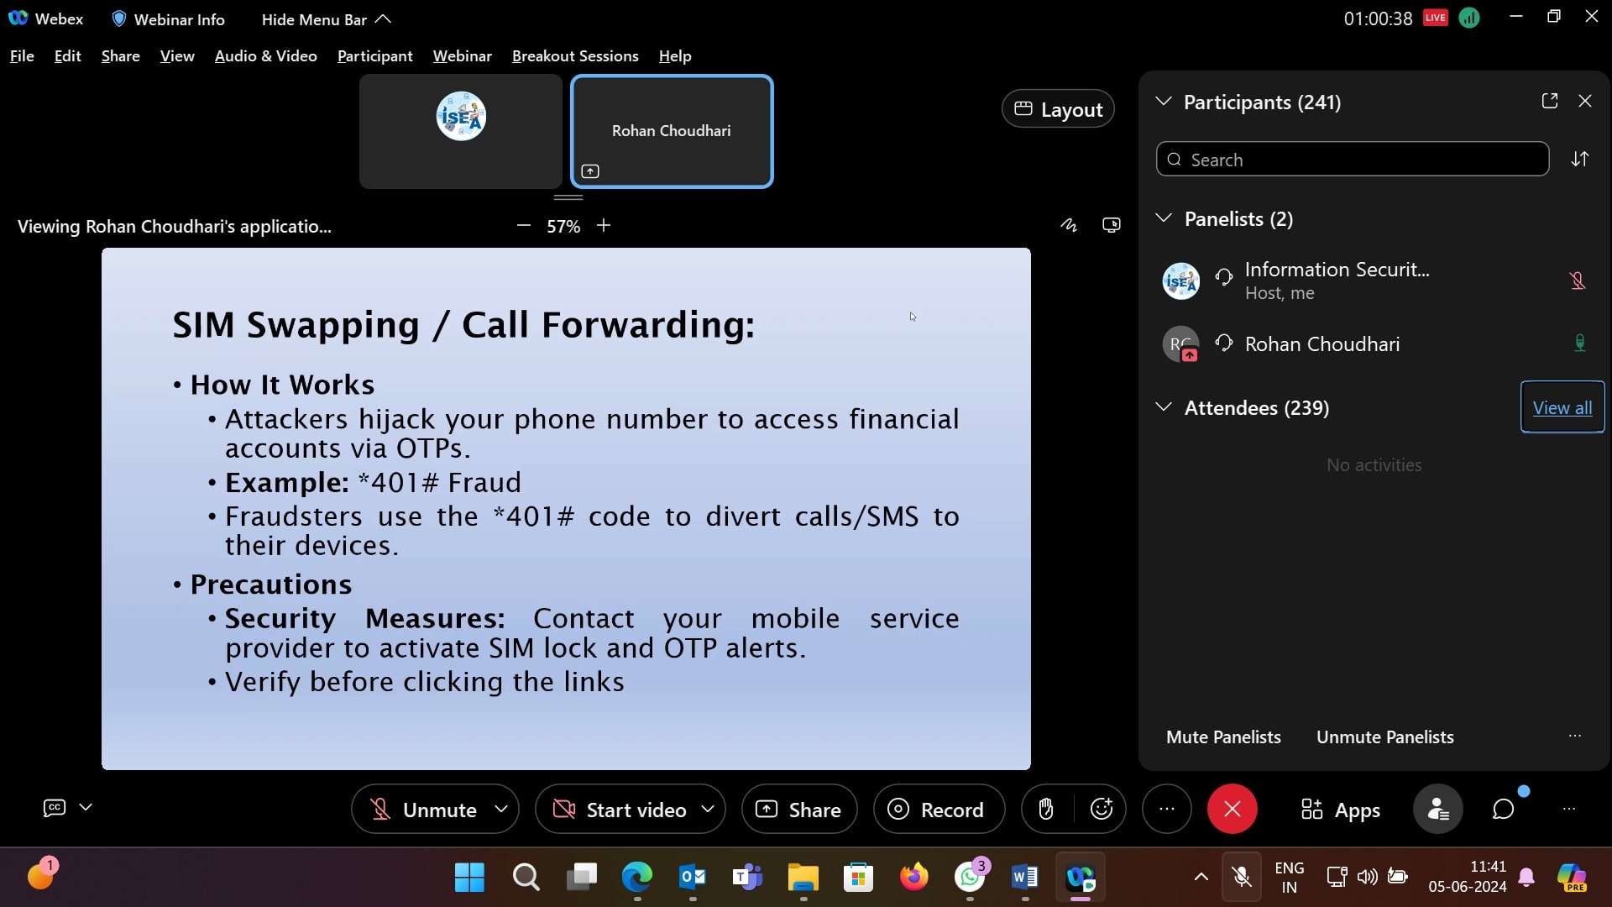Open the chat panel icon
Image resolution: width=1612 pixels, height=907 pixels.
1503,810
